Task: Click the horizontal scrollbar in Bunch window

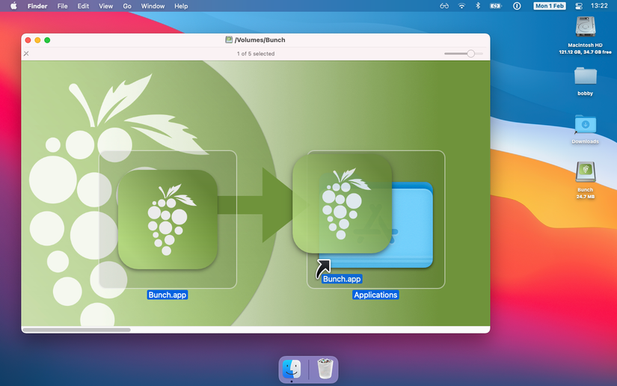Action: coord(77,330)
